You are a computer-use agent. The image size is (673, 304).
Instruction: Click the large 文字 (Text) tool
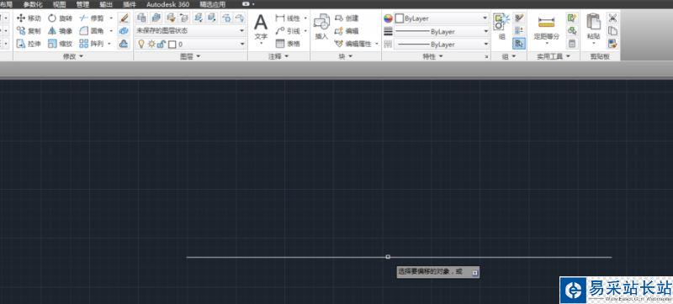click(x=261, y=28)
